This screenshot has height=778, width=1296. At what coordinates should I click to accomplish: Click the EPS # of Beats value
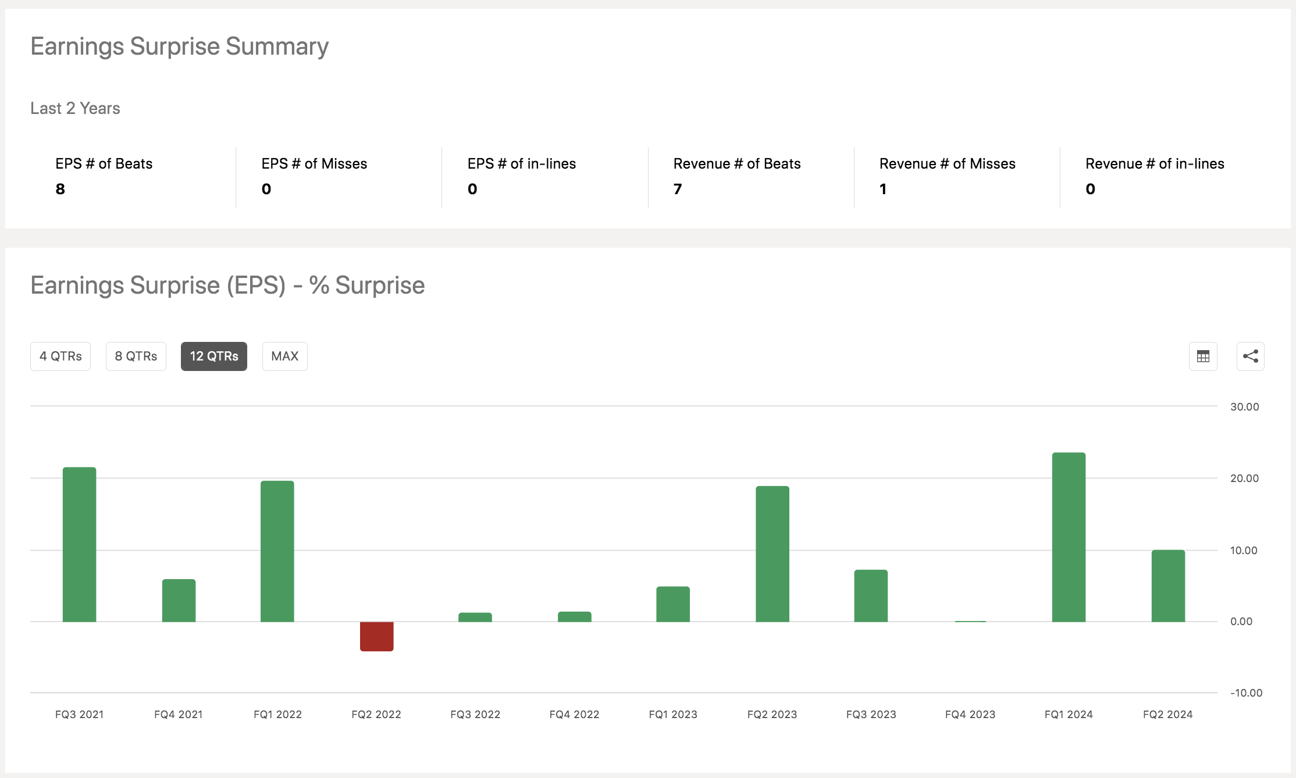(60, 189)
